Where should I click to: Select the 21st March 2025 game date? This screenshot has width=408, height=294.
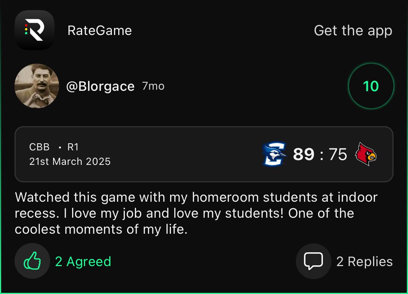tap(70, 162)
